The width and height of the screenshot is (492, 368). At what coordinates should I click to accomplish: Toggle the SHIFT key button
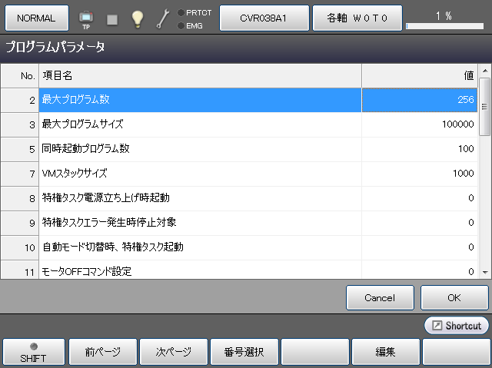click(33, 352)
